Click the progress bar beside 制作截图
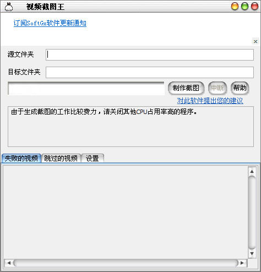This screenshot has width=261, height=272. click(x=86, y=89)
